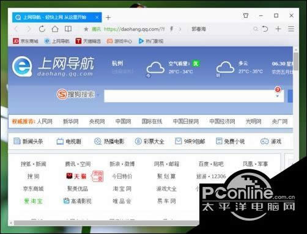The height and width of the screenshot is (234, 307).
Task: Click today's weather cloud icon
Action: click(155, 67)
